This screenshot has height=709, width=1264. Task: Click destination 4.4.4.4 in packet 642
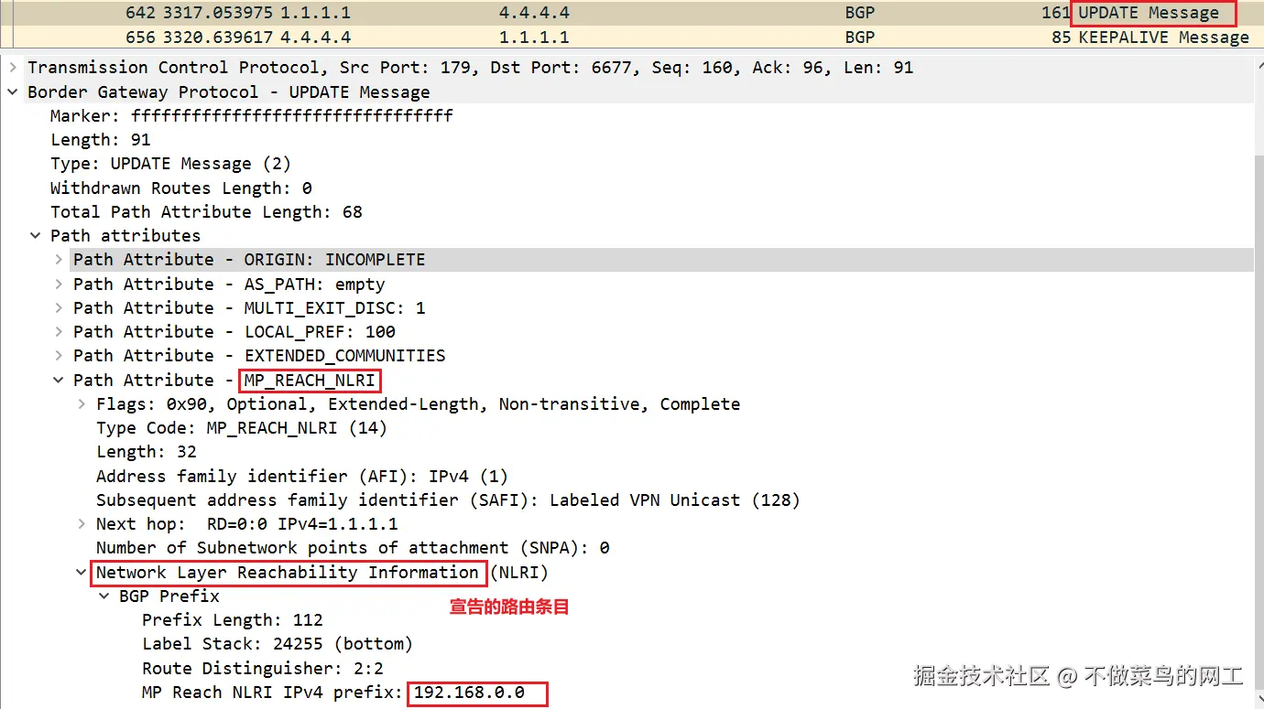click(534, 13)
